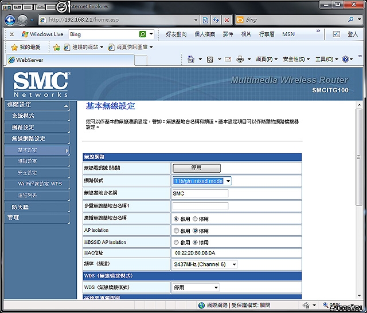Open the 網路模式 11b/g/n mixed mode dropdown
Screen dimensions: 367x313
point(228,181)
